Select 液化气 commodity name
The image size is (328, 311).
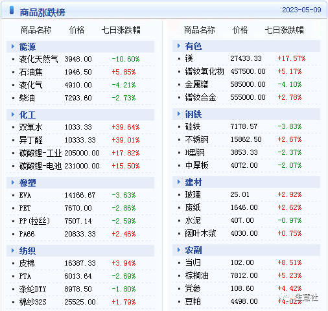point(30,85)
